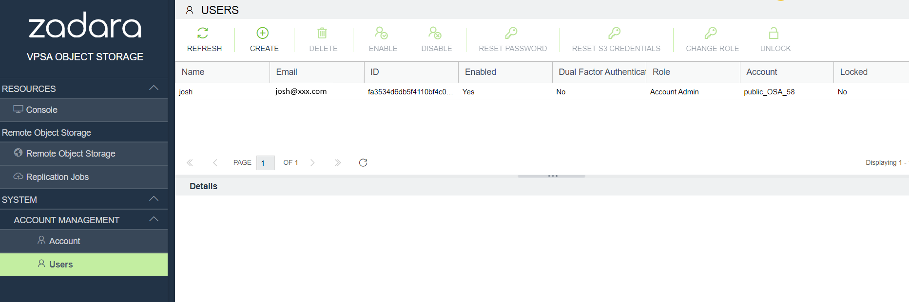The image size is (909, 302).
Task: Click the Disable user icon
Action: pyautogui.click(x=435, y=33)
